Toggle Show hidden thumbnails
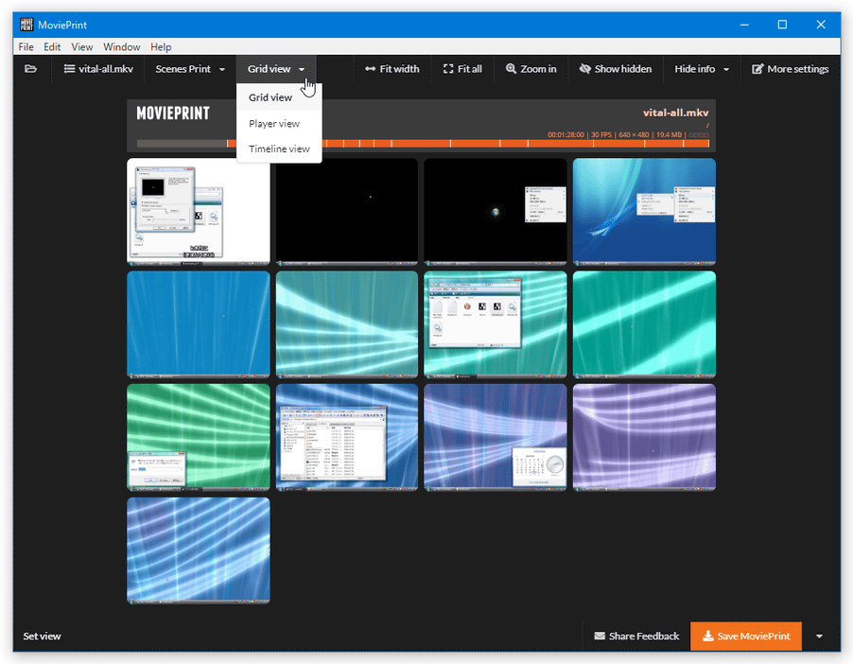 click(x=616, y=69)
